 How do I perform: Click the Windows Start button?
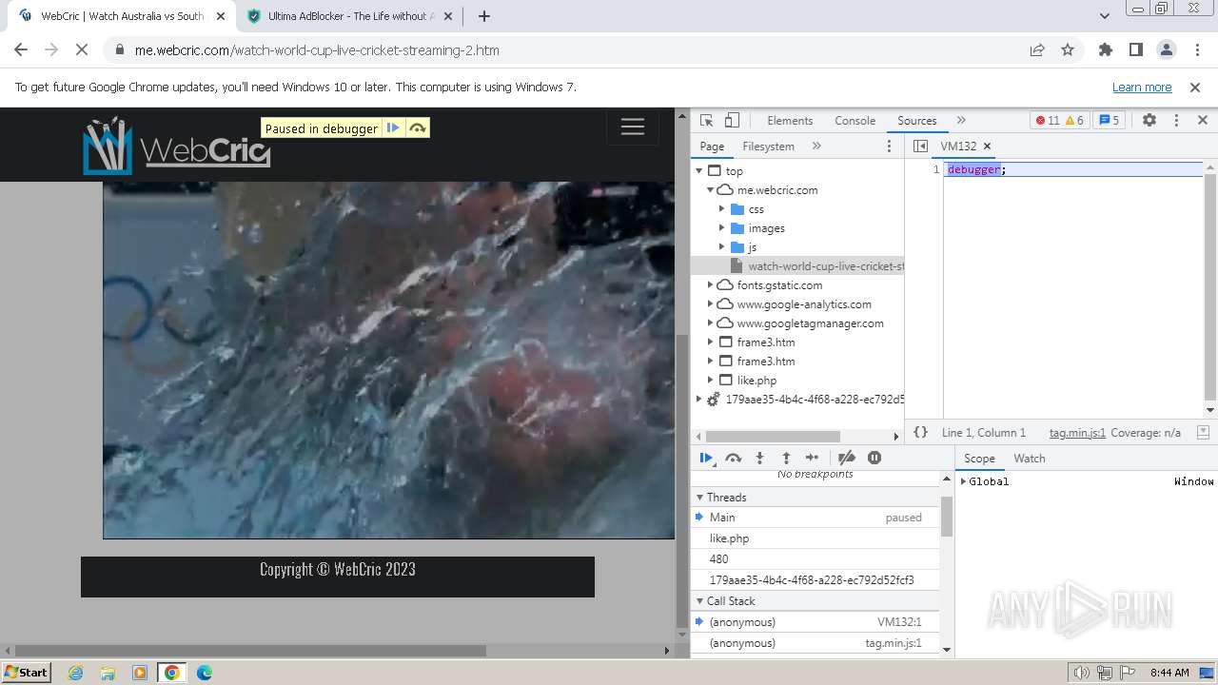[26, 672]
